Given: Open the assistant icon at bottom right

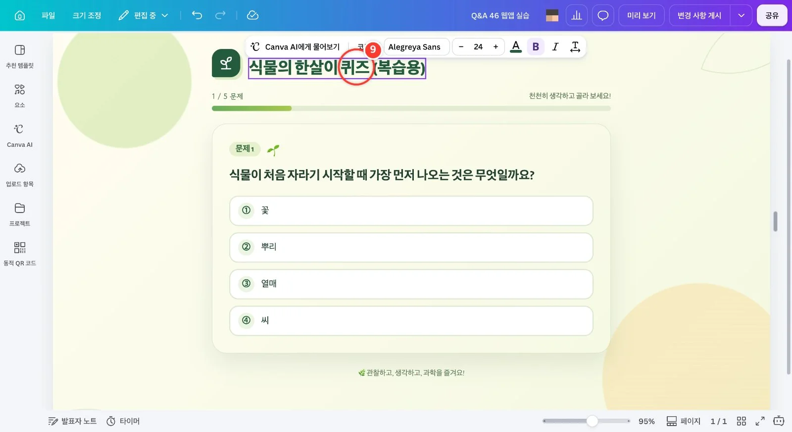Looking at the screenshot, I should [x=779, y=421].
